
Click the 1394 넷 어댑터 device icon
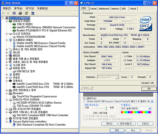[x=14, y=24]
